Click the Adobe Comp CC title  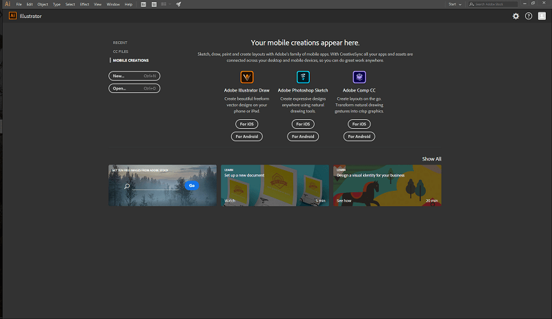coord(359,90)
